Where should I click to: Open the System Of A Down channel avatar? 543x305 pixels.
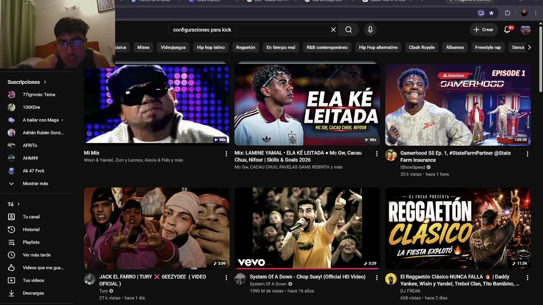coord(240,279)
